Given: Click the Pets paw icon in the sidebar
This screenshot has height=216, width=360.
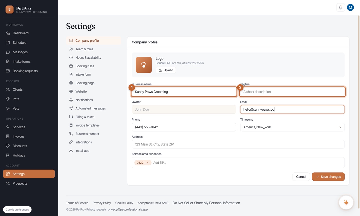Looking at the screenshot, I should 8,99.
